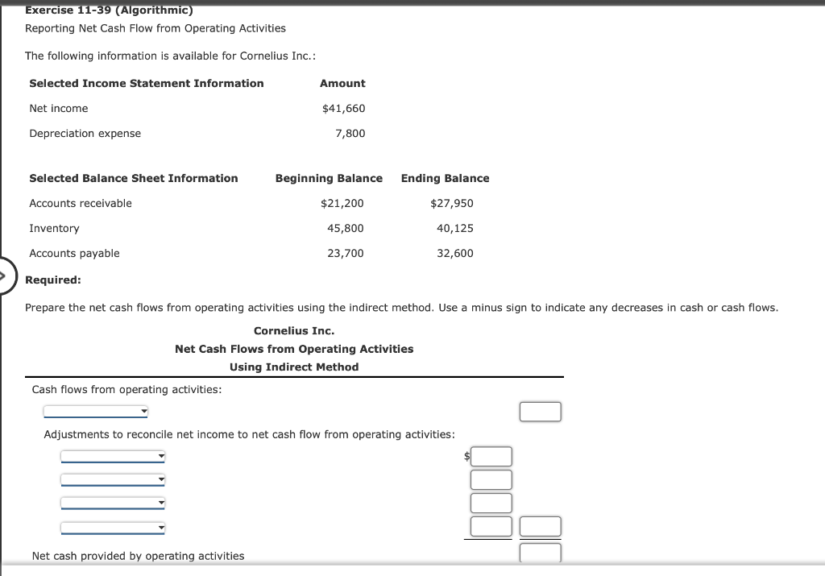Select the second adjustment amount field

pos(491,479)
